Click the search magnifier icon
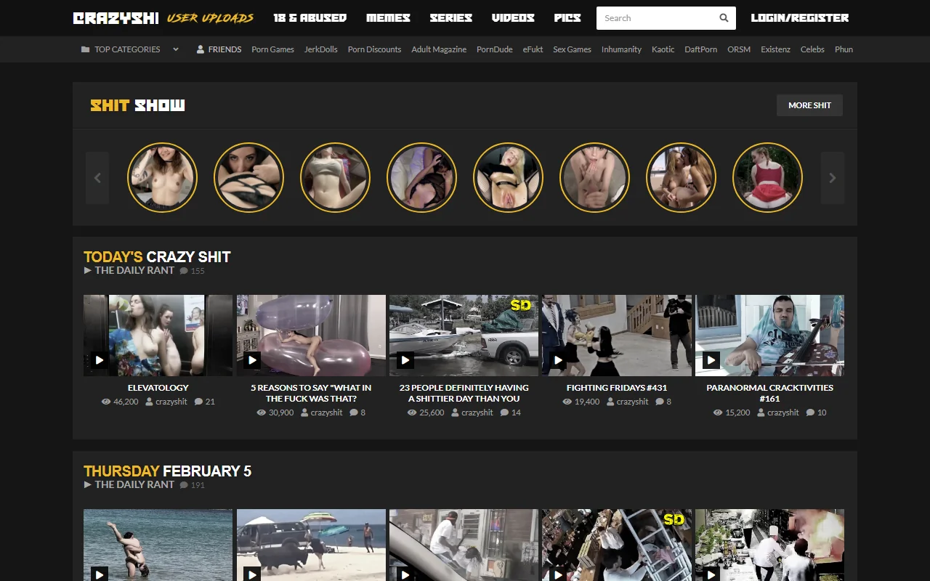930x581 pixels. click(x=724, y=18)
